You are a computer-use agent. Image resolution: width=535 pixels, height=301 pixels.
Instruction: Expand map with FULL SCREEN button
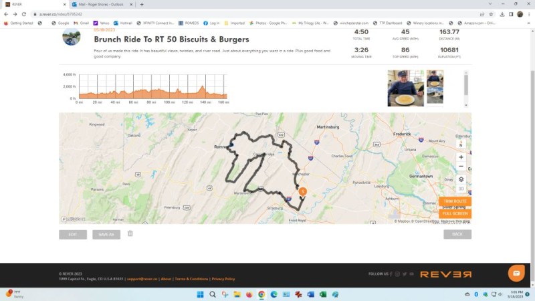(455, 213)
